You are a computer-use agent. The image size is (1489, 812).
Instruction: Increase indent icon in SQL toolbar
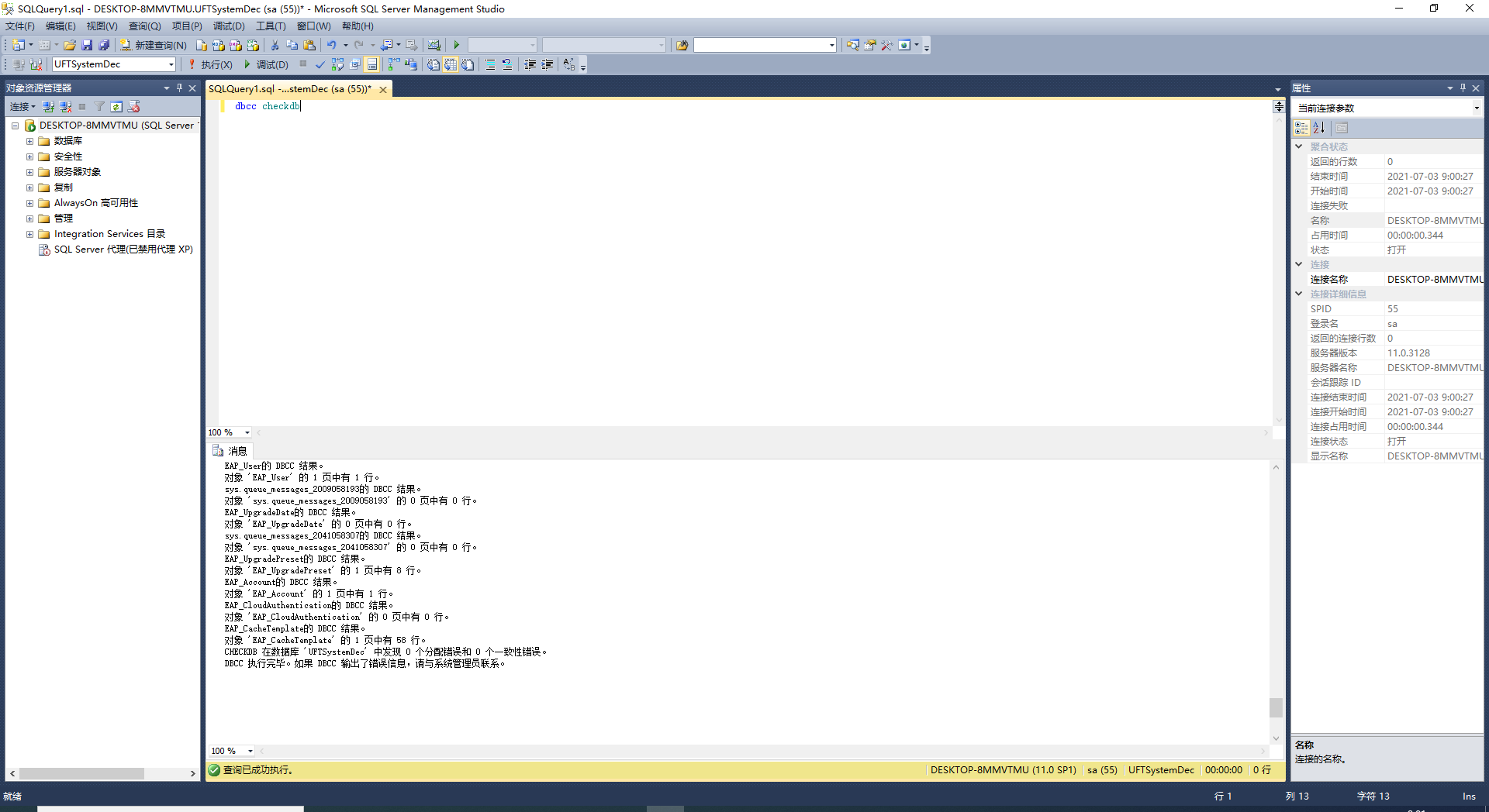click(548, 64)
